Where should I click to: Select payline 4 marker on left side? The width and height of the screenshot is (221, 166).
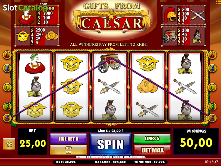click(7, 55)
